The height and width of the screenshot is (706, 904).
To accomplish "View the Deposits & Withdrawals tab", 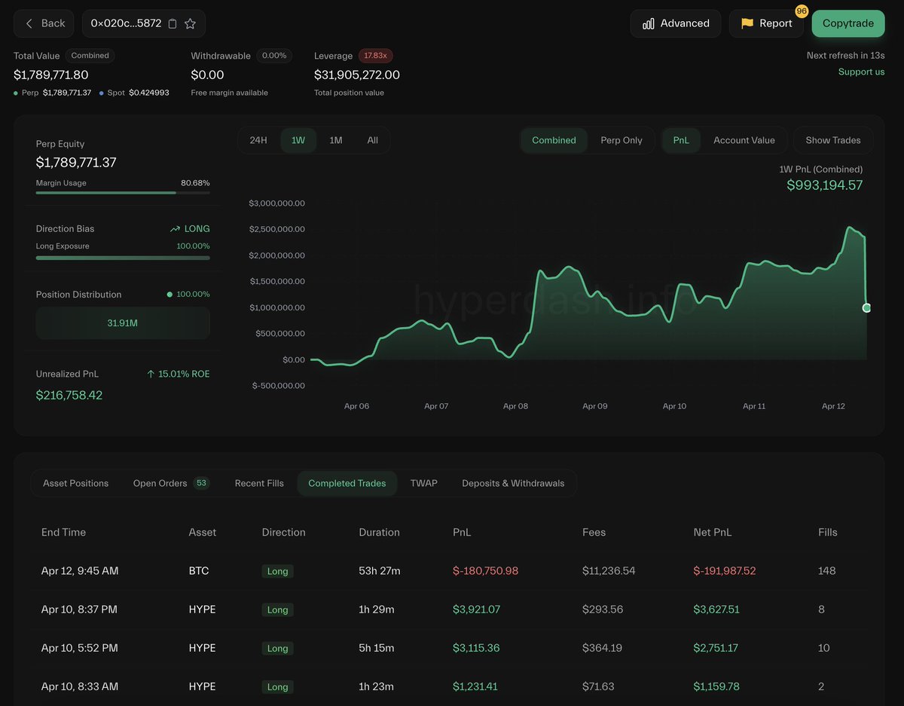I will point(513,483).
